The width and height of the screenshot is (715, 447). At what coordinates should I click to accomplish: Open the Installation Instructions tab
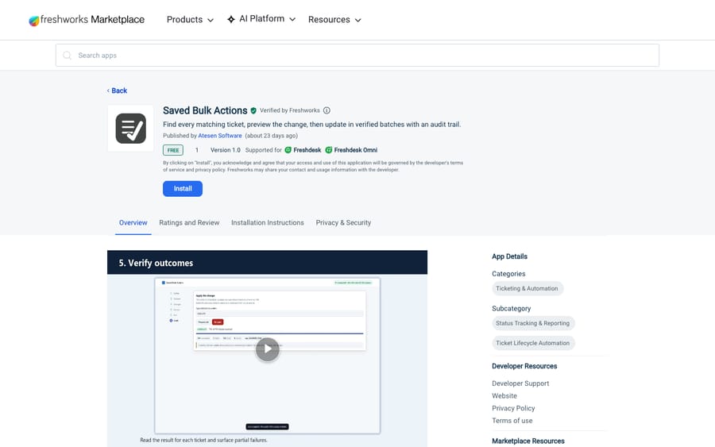coord(267,223)
